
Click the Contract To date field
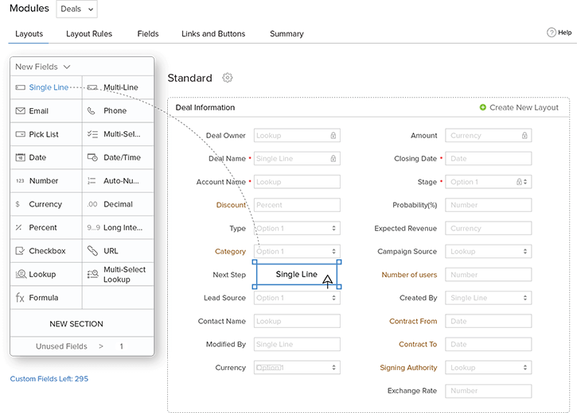[x=489, y=345]
